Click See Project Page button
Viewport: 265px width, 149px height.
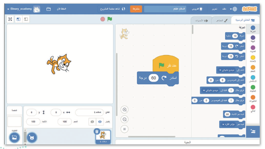click(x=113, y=9)
